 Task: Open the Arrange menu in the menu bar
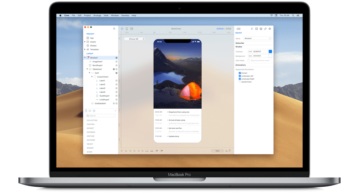click(x=96, y=15)
